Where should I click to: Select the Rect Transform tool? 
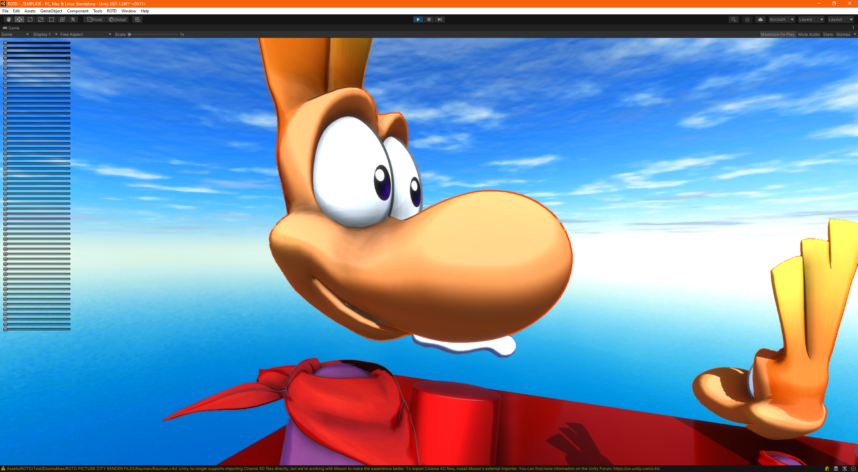(x=52, y=19)
